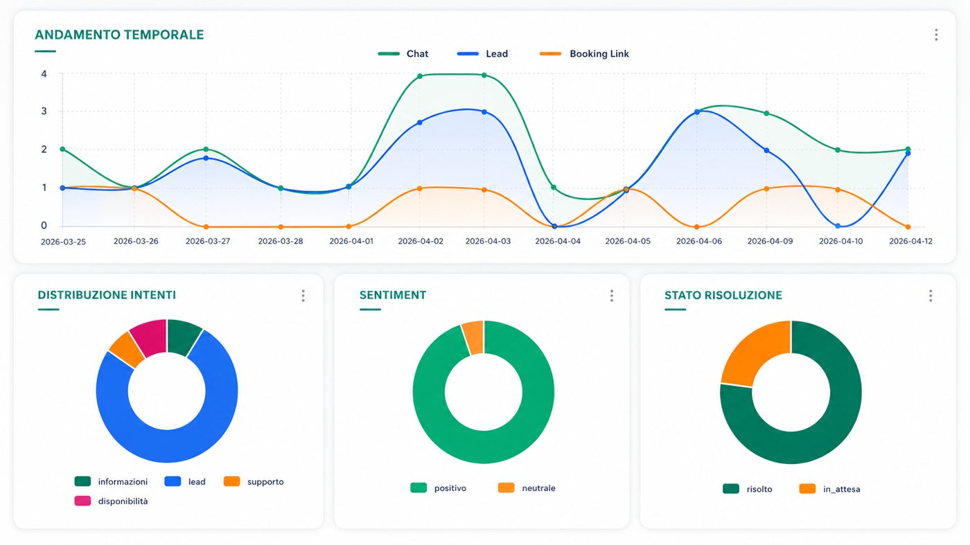970x545 pixels.
Task: Open the Andamento Temporale options menu
Action: [x=936, y=35]
